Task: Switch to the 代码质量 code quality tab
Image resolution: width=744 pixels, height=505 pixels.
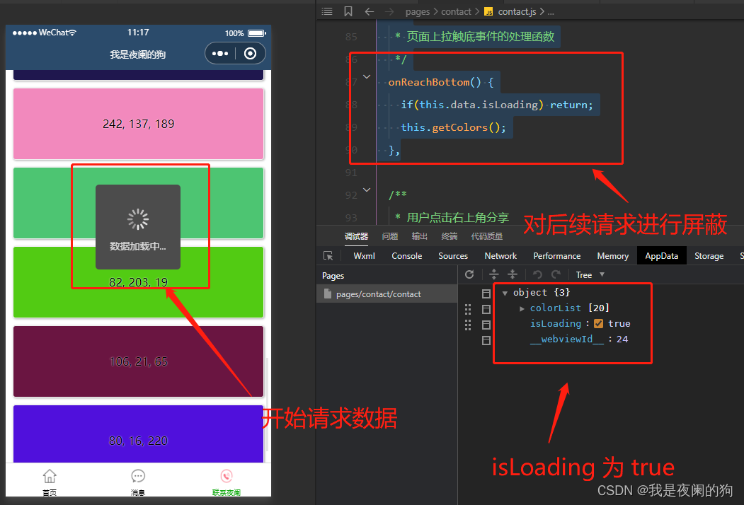Action: click(x=486, y=236)
